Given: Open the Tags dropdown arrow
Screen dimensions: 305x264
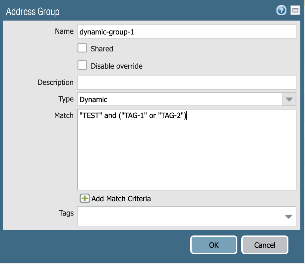Looking at the screenshot, I should pos(288,217).
